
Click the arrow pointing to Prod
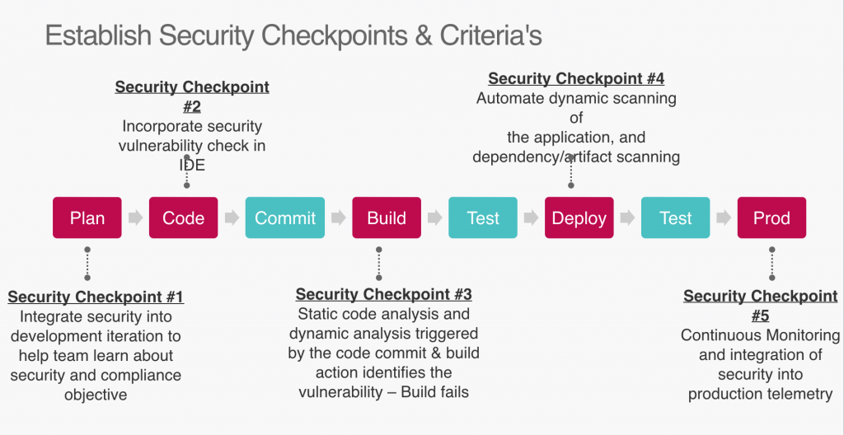pyautogui.click(x=724, y=218)
